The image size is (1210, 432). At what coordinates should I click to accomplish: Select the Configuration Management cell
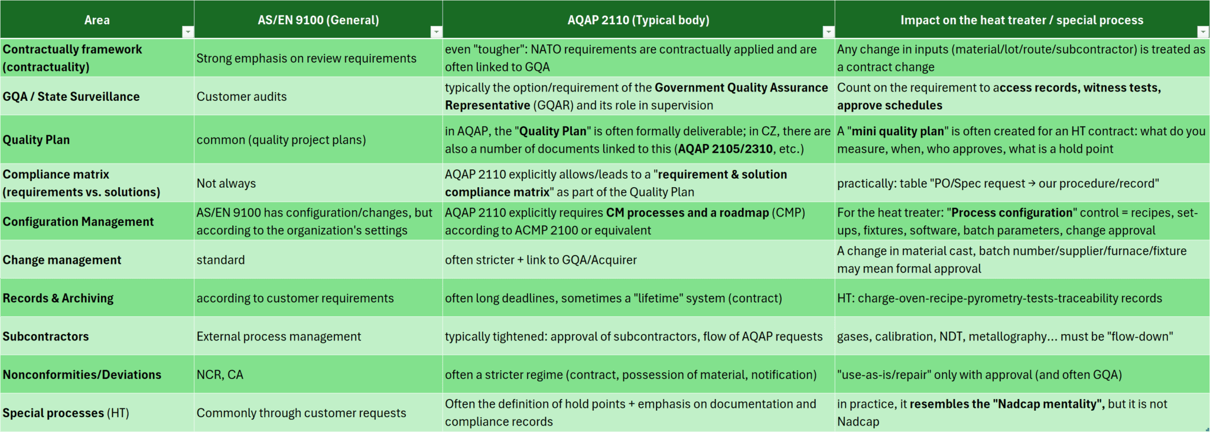97,221
